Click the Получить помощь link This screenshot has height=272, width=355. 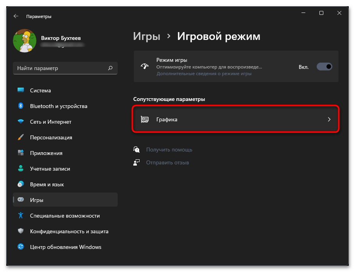pyautogui.click(x=169, y=150)
